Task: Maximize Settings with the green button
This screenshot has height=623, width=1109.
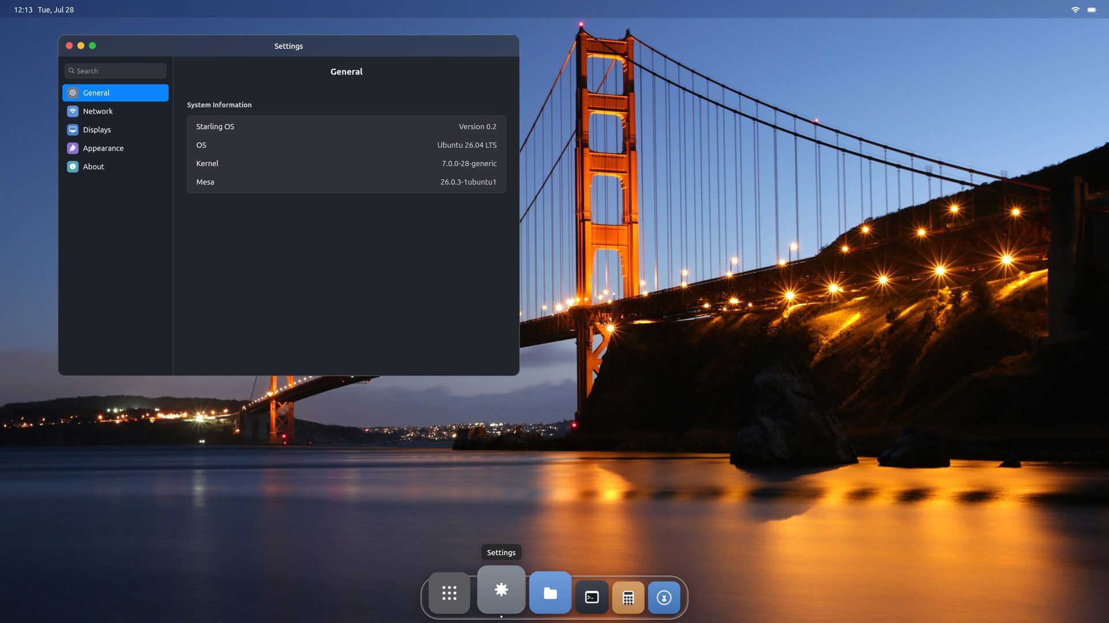Action: 92,46
